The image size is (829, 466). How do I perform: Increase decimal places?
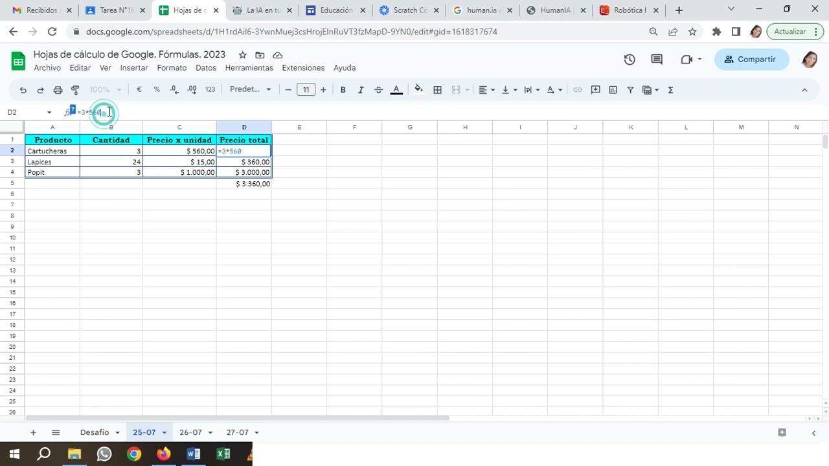click(192, 89)
